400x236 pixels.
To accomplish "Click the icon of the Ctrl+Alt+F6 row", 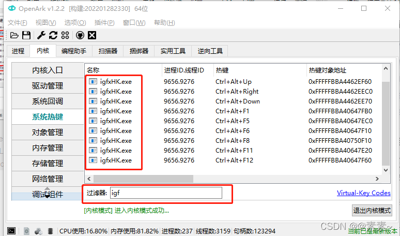I will pyautogui.click(x=93, y=130).
